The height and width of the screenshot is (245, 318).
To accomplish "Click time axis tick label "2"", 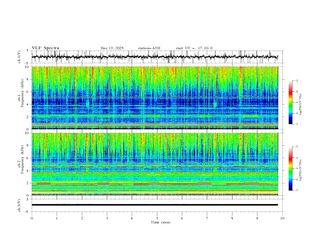I will 82,218.
